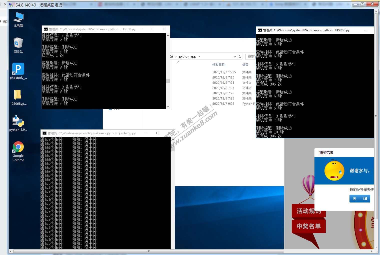
Task: Minimize the right JHSR50.py cmd window
Action: [x=366, y=30]
